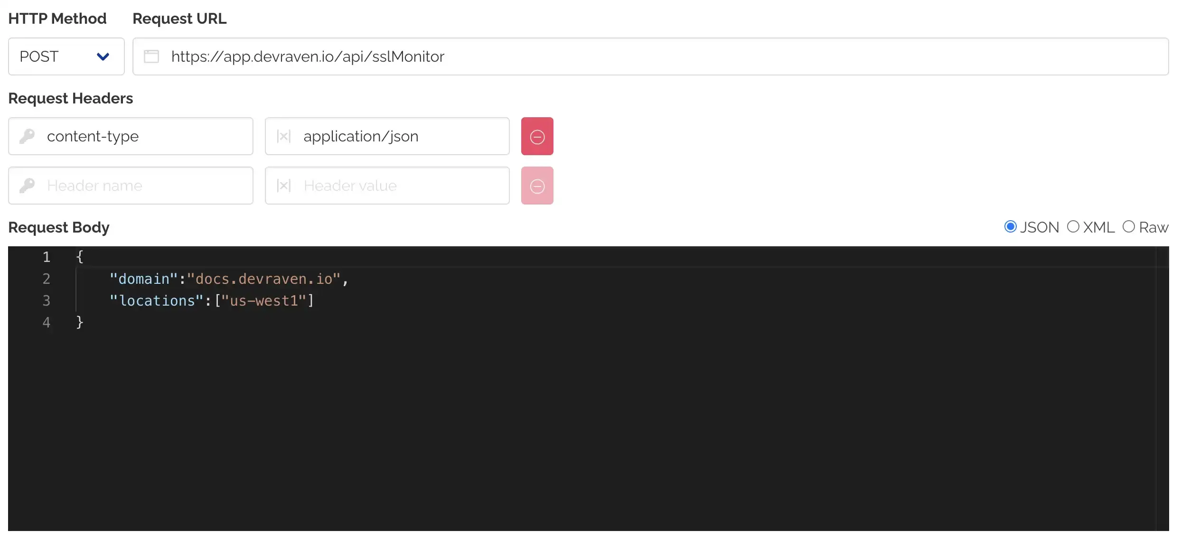
Task: Select the JSON radio button
Action: (x=1010, y=227)
